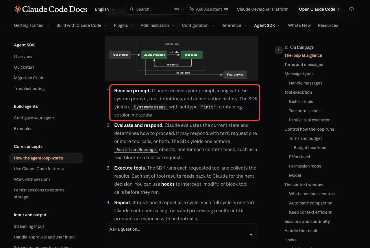Open Claude Developer Platform link
This screenshot has height=248, width=370.
[x=262, y=9]
